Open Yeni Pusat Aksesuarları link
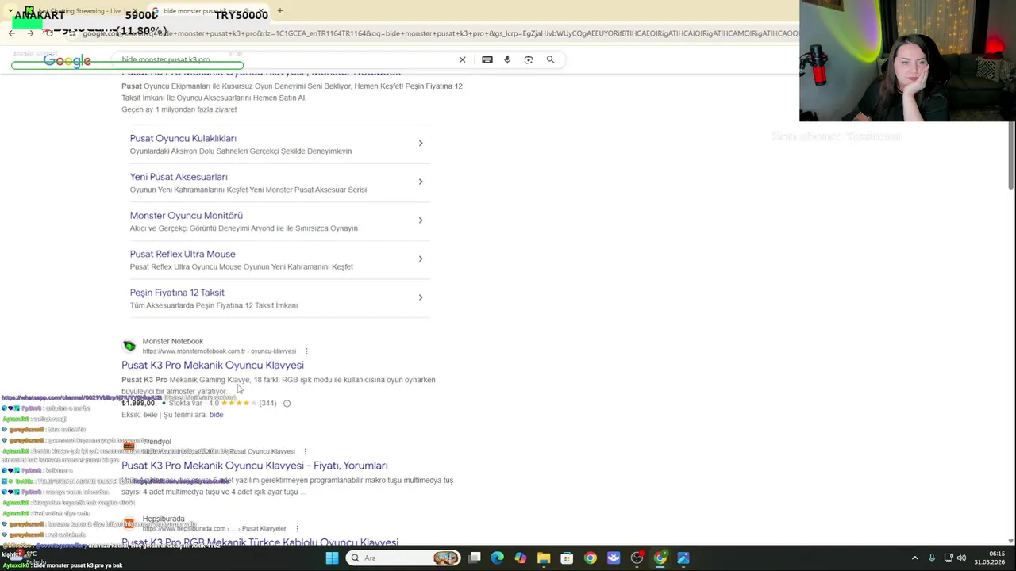Screen dimensions: 1016x571 (x=179, y=177)
